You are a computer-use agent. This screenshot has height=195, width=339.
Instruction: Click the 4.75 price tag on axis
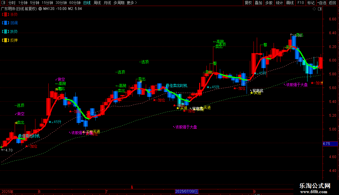point(330,144)
